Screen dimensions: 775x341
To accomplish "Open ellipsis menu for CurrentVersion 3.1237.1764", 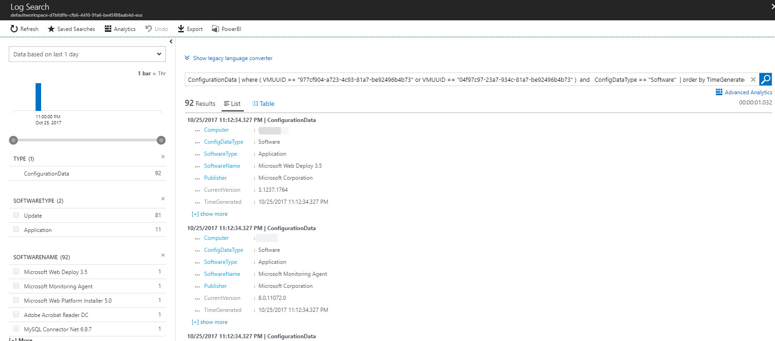I will 197,190.
